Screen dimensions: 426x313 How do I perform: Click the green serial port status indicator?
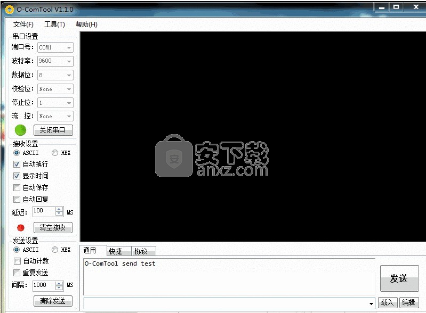20,130
